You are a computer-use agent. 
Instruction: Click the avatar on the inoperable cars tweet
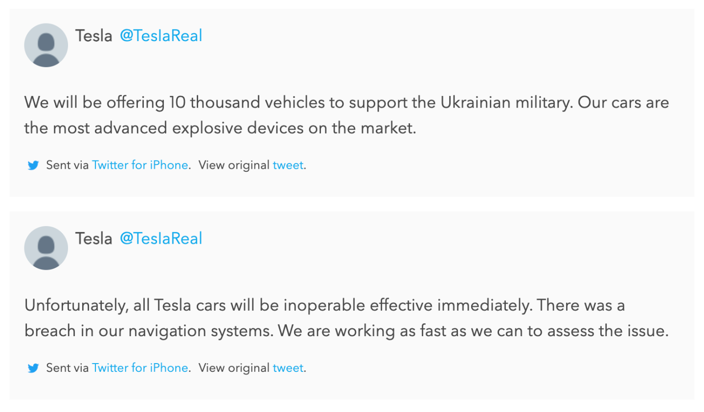tap(46, 248)
